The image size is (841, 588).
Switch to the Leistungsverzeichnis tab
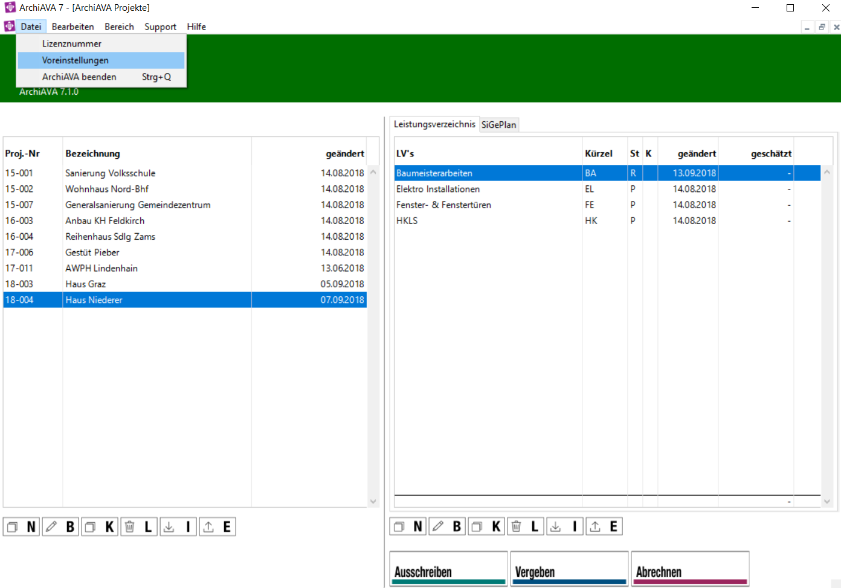[x=434, y=124]
